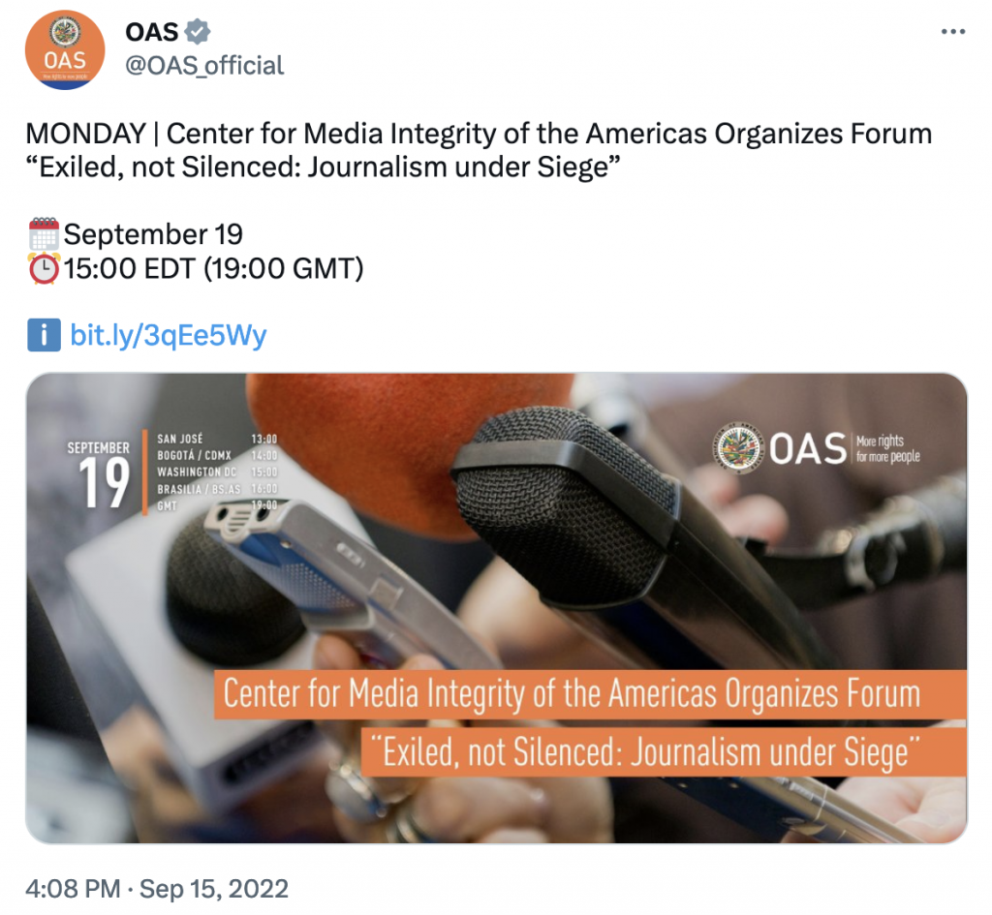This screenshot has width=992, height=915.
Task: Click the blue verified badge next to OAS
Action: (x=198, y=32)
